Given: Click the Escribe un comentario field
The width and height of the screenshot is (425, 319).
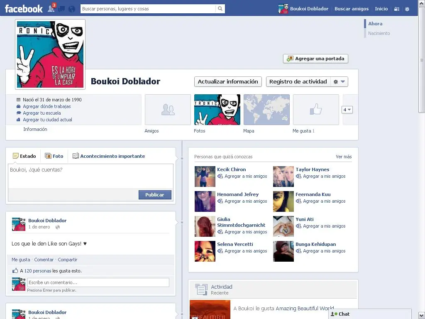Looking at the screenshot, I should point(98,282).
